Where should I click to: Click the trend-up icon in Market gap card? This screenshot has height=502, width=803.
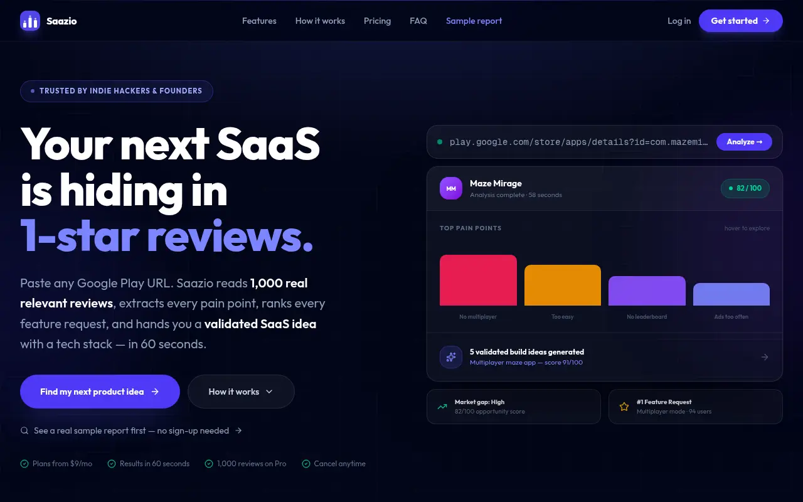(x=442, y=407)
